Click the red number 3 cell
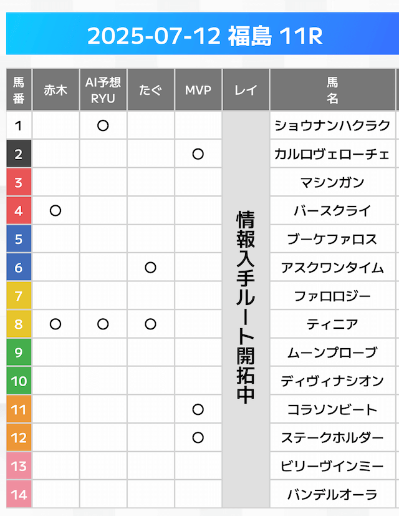 click(19, 183)
